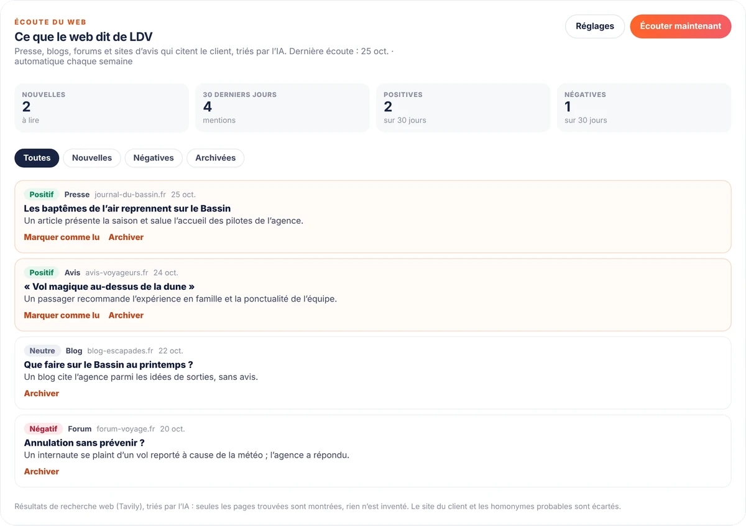Click the heading 'Ce que le web dit de LDV'
The height and width of the screenshot is (526, 746).
click(x=83, y=37)
